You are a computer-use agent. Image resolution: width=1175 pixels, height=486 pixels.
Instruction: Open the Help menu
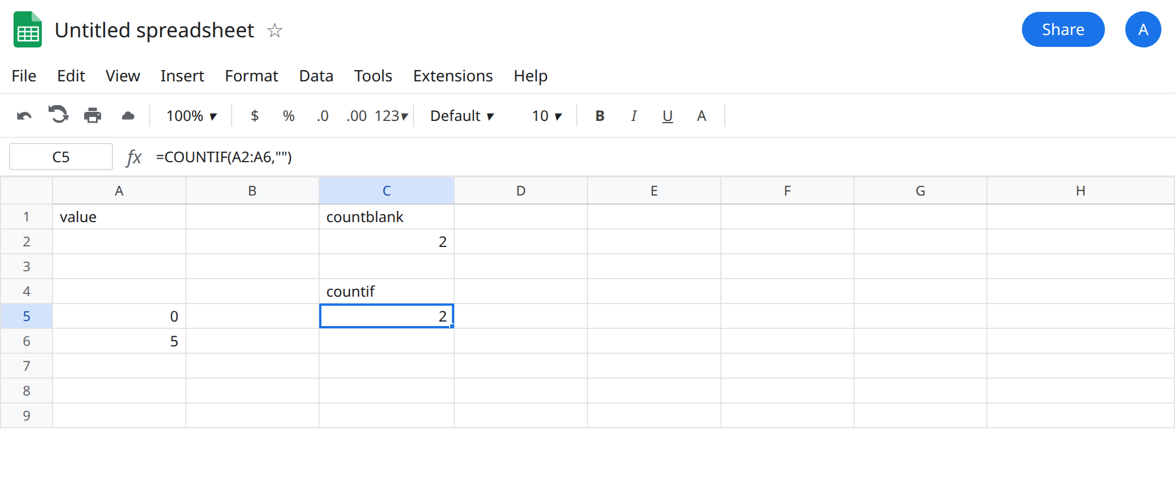[530, 76]
